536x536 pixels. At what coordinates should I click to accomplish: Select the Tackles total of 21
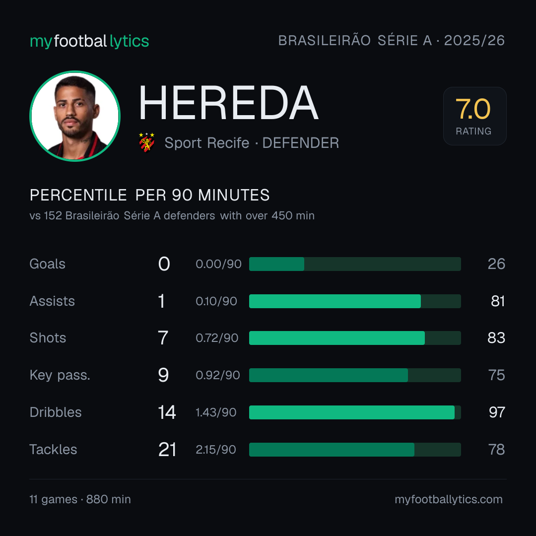(x=167, y=450)
